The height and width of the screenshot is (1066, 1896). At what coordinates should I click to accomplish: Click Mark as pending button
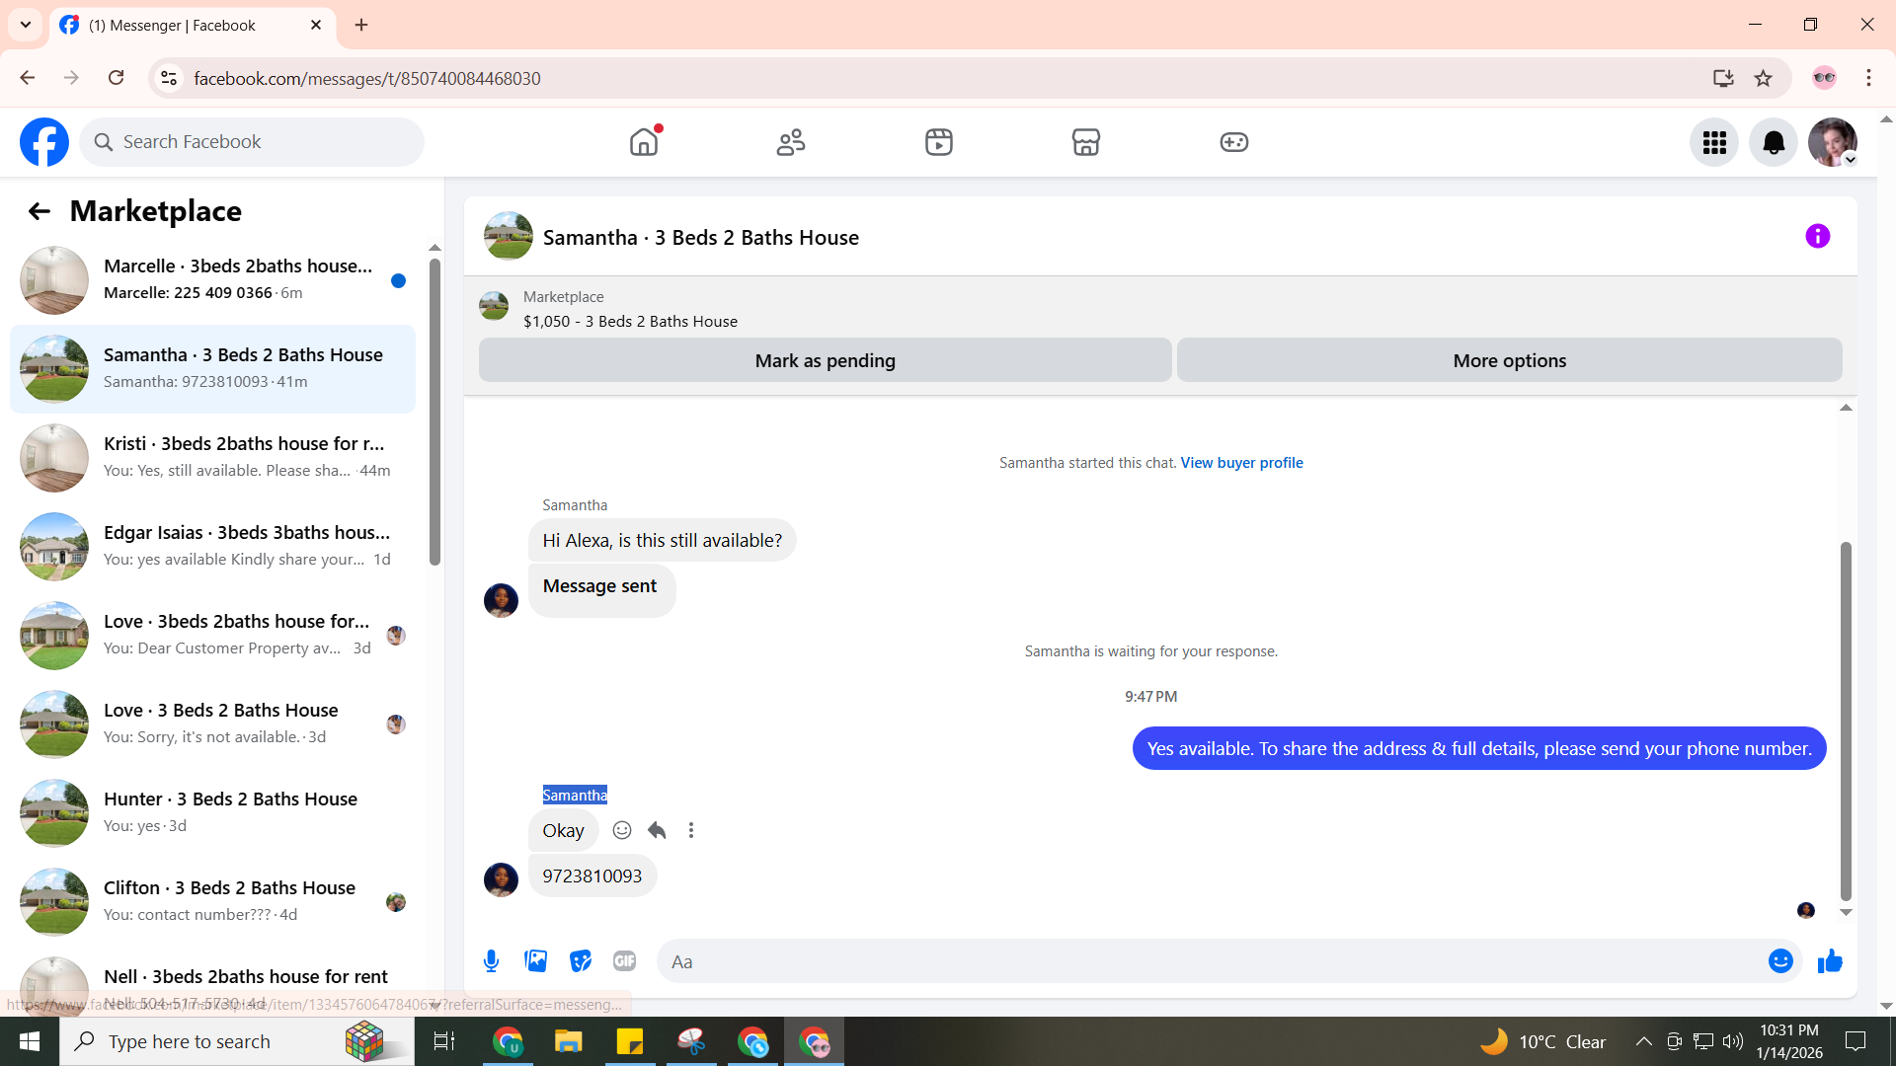825,360
